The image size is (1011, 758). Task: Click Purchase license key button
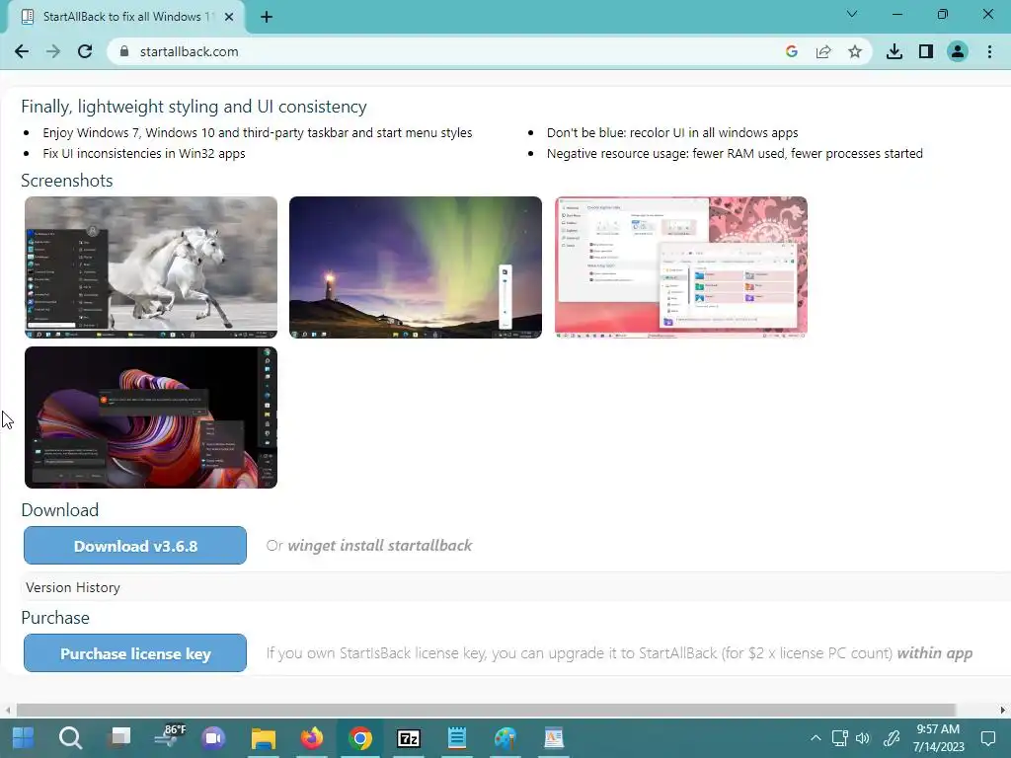click(x=135, y=653)
